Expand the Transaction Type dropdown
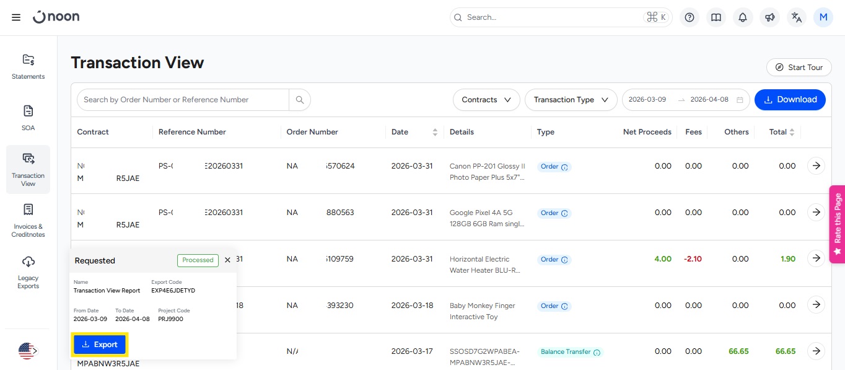The height and width of the screenshot is (370, 845). tap(571, 100)
